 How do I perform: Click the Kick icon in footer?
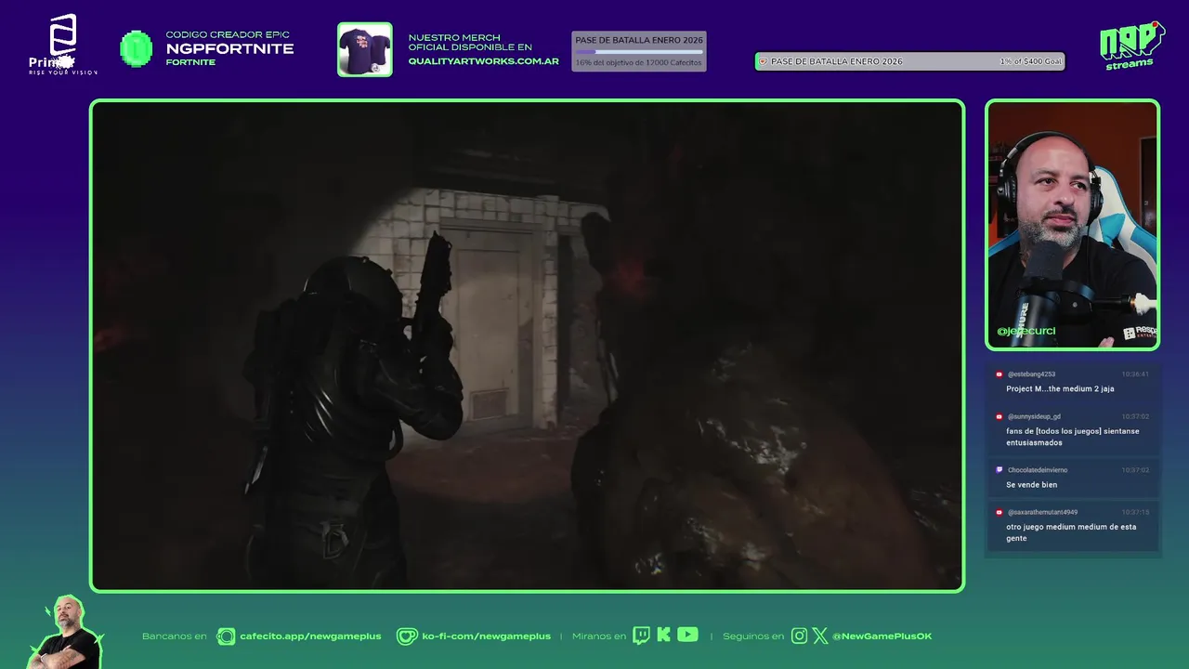[663, 636]
